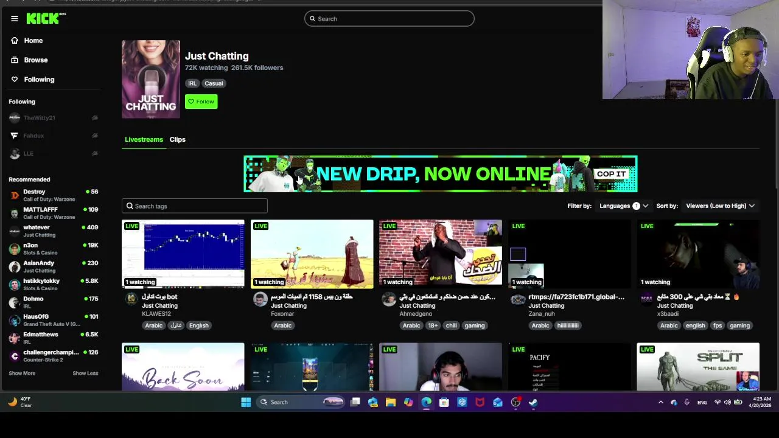Click Show More under Recommended

pos(22,374)
